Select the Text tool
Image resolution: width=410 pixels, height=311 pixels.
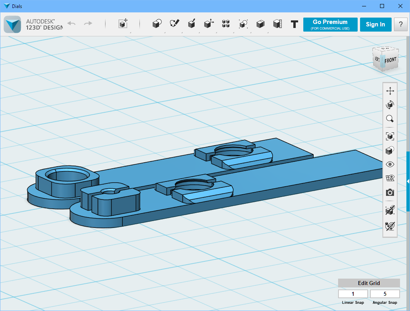pos(295,24)
